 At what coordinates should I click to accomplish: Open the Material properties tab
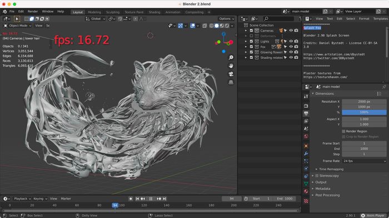click(306, 191)
